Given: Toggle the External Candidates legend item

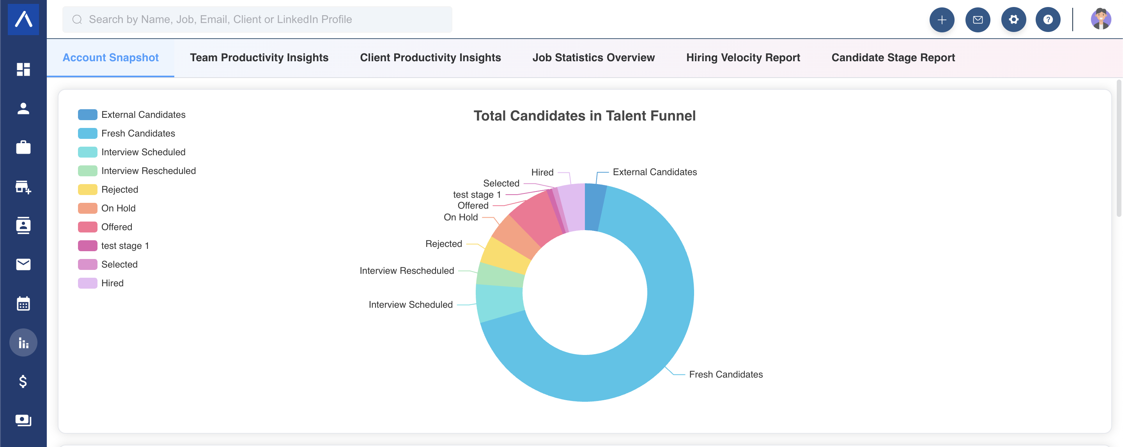Looking at the screenshot, I should click(x=132, y=115).
